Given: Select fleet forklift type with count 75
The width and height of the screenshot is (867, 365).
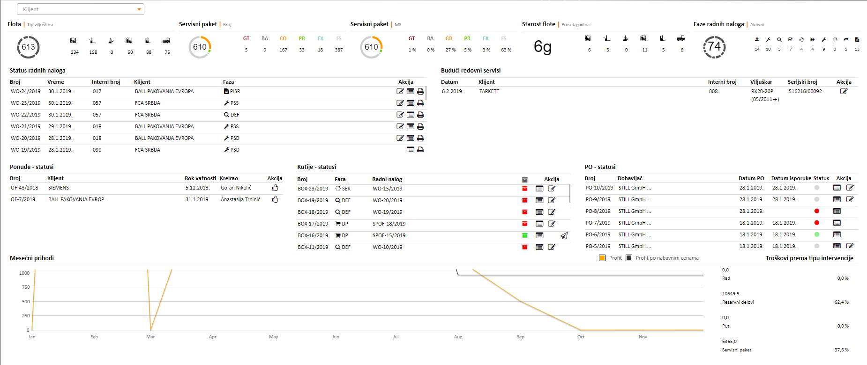Looking at the screenshot, I should 166,41.
